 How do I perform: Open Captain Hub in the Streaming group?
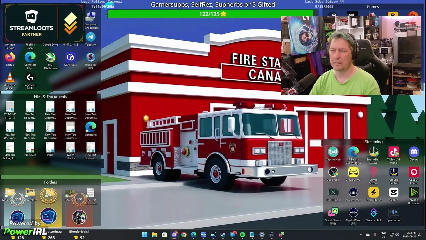click(333, 154)
